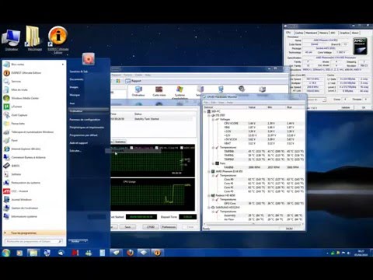This screenshot has height=280, width=373.
Task: Click the Validate button in CPU-Z
Action: (x=346, y=107)
